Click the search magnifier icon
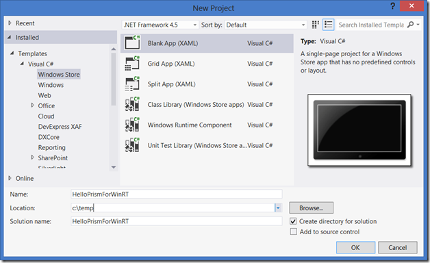Viewport: 430px width, 263px height. tap(410, 25)
